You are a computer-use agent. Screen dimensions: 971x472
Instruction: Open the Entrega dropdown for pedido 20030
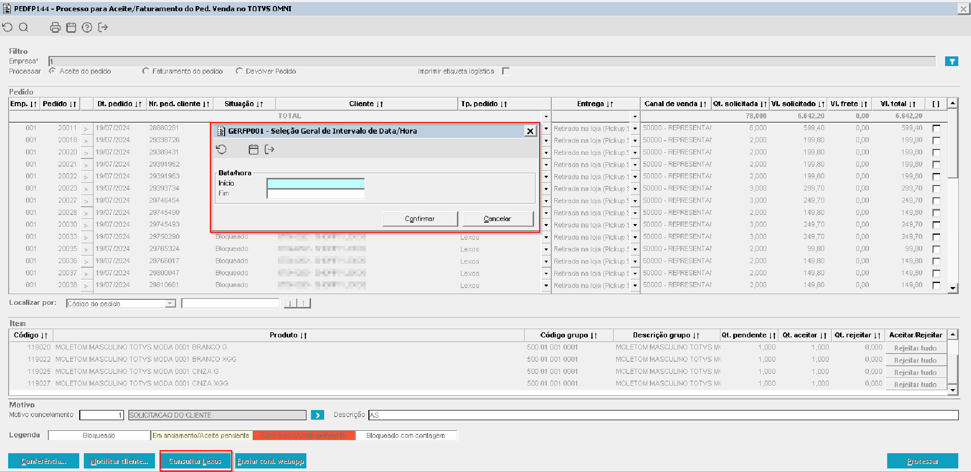tap(635, 225)
